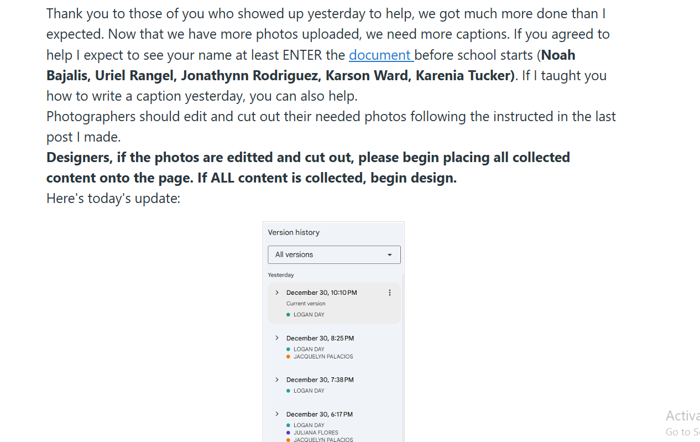Open the All versions dropdown
The width and height of the screenshot is (700, 442).
(334, 254)
